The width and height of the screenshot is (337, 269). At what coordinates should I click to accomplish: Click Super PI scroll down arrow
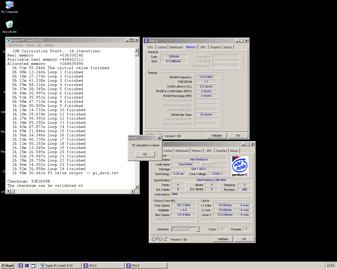click(137, 187)
